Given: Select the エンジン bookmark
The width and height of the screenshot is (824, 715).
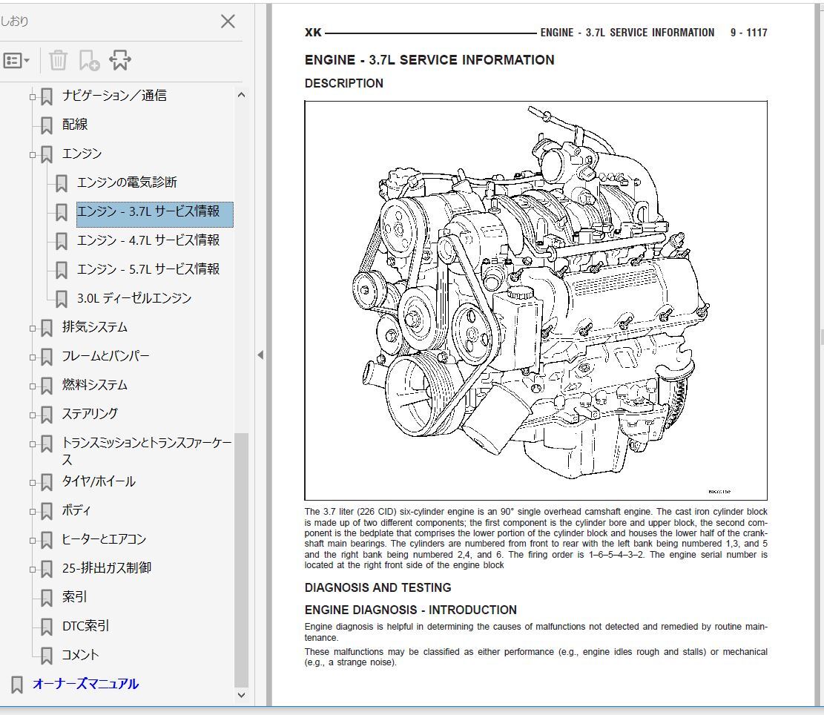Looking at the screenshot, I should (x=82, y=154).
